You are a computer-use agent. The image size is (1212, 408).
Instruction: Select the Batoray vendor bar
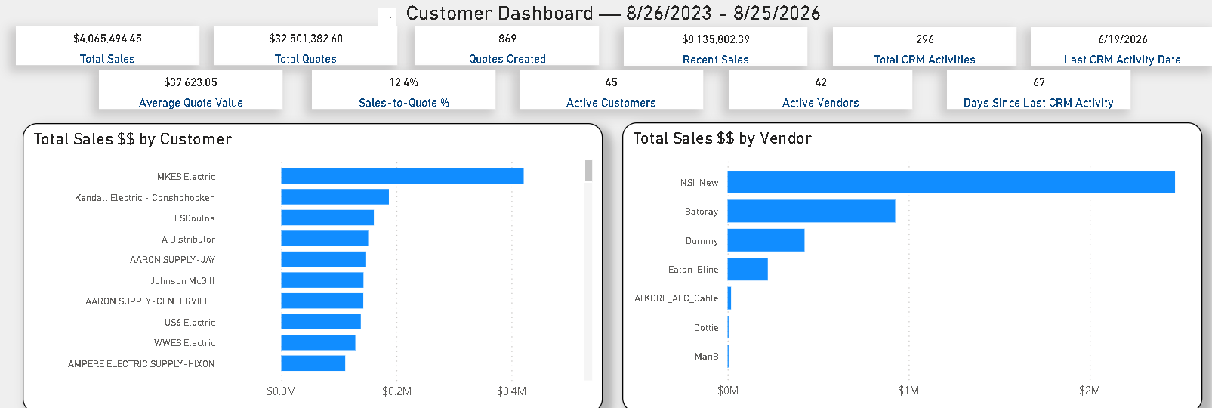(x=812, y=212)
